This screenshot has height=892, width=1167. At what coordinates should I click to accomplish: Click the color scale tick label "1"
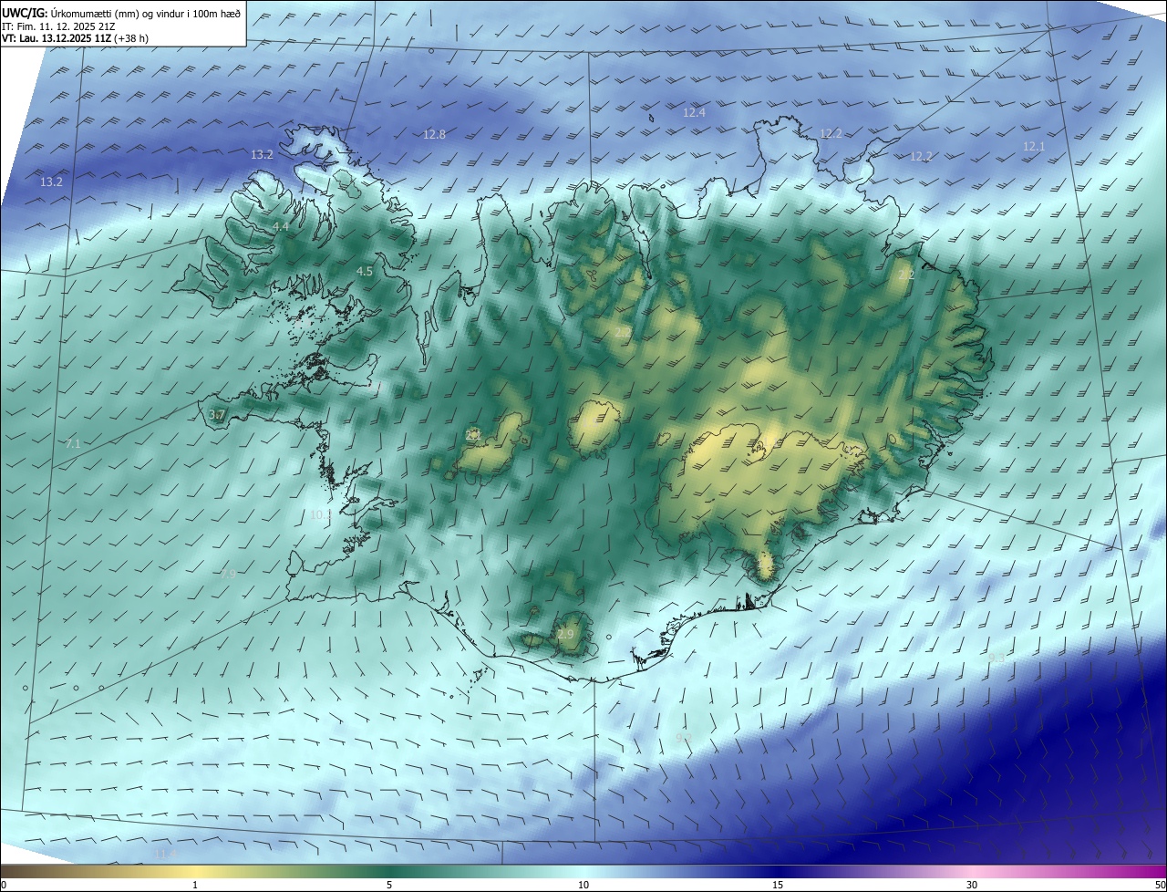[195, 885]
